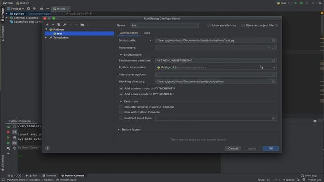Collapse the Execution section
Viewport: 324px width, 182px height.
(x=121, y=101)
